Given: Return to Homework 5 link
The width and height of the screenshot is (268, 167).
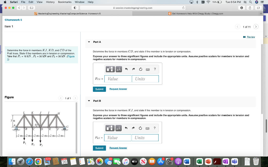Looking at the screenshot, I should (x=13, y=20).
